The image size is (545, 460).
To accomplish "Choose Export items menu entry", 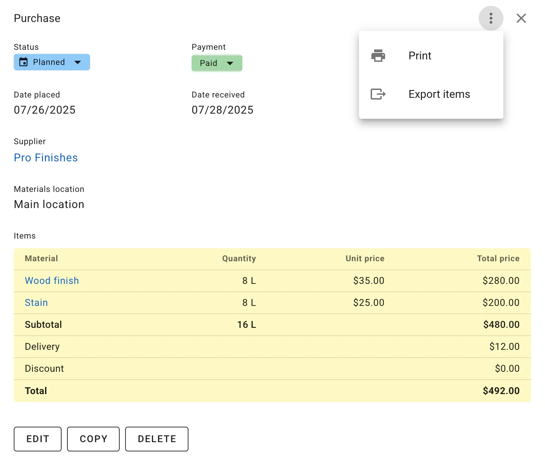I will tap(439, 94).
